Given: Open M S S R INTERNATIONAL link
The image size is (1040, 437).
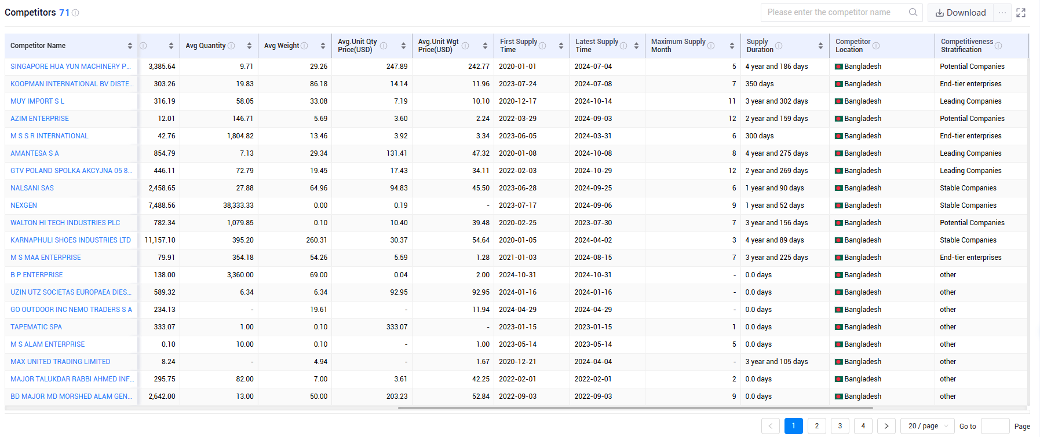Looking at the screenshot, I should coord(49,136).
